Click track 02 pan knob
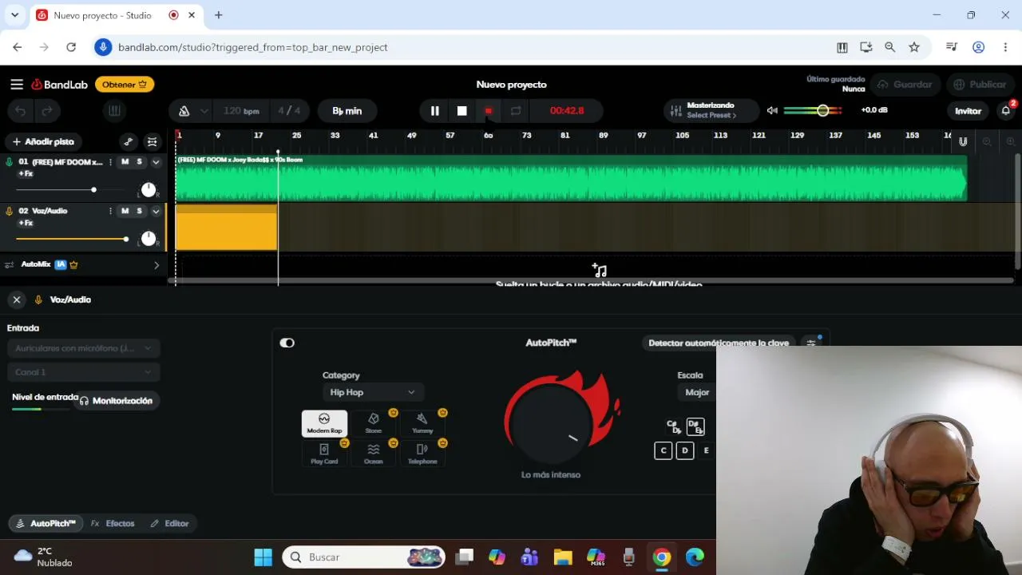This screenshot has height=575, width=1022. pyautogui.click(x=149, y=239)
